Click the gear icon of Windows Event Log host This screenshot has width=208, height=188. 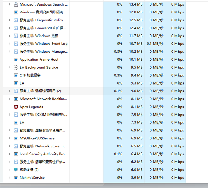pos(16,44)
